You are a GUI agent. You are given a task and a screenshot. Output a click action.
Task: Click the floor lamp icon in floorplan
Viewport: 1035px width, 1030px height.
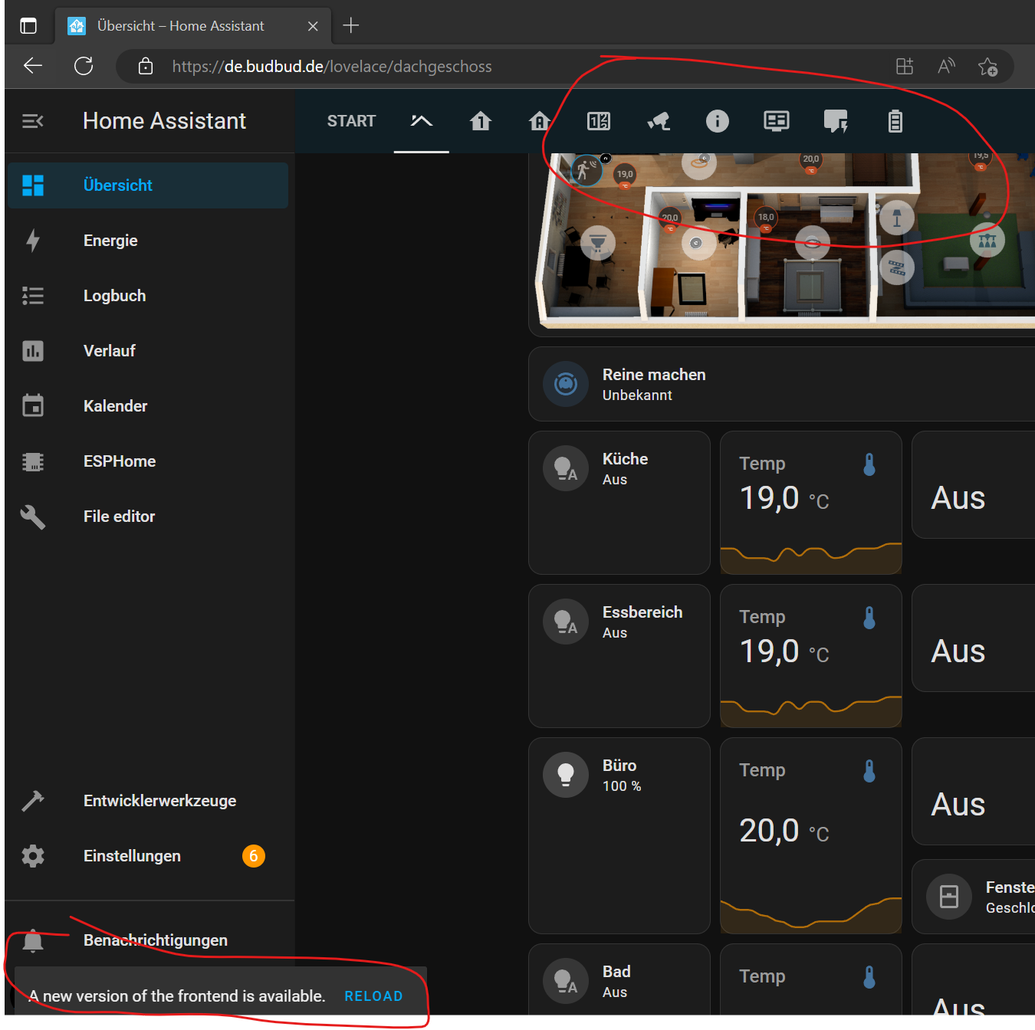click(897, 218)
